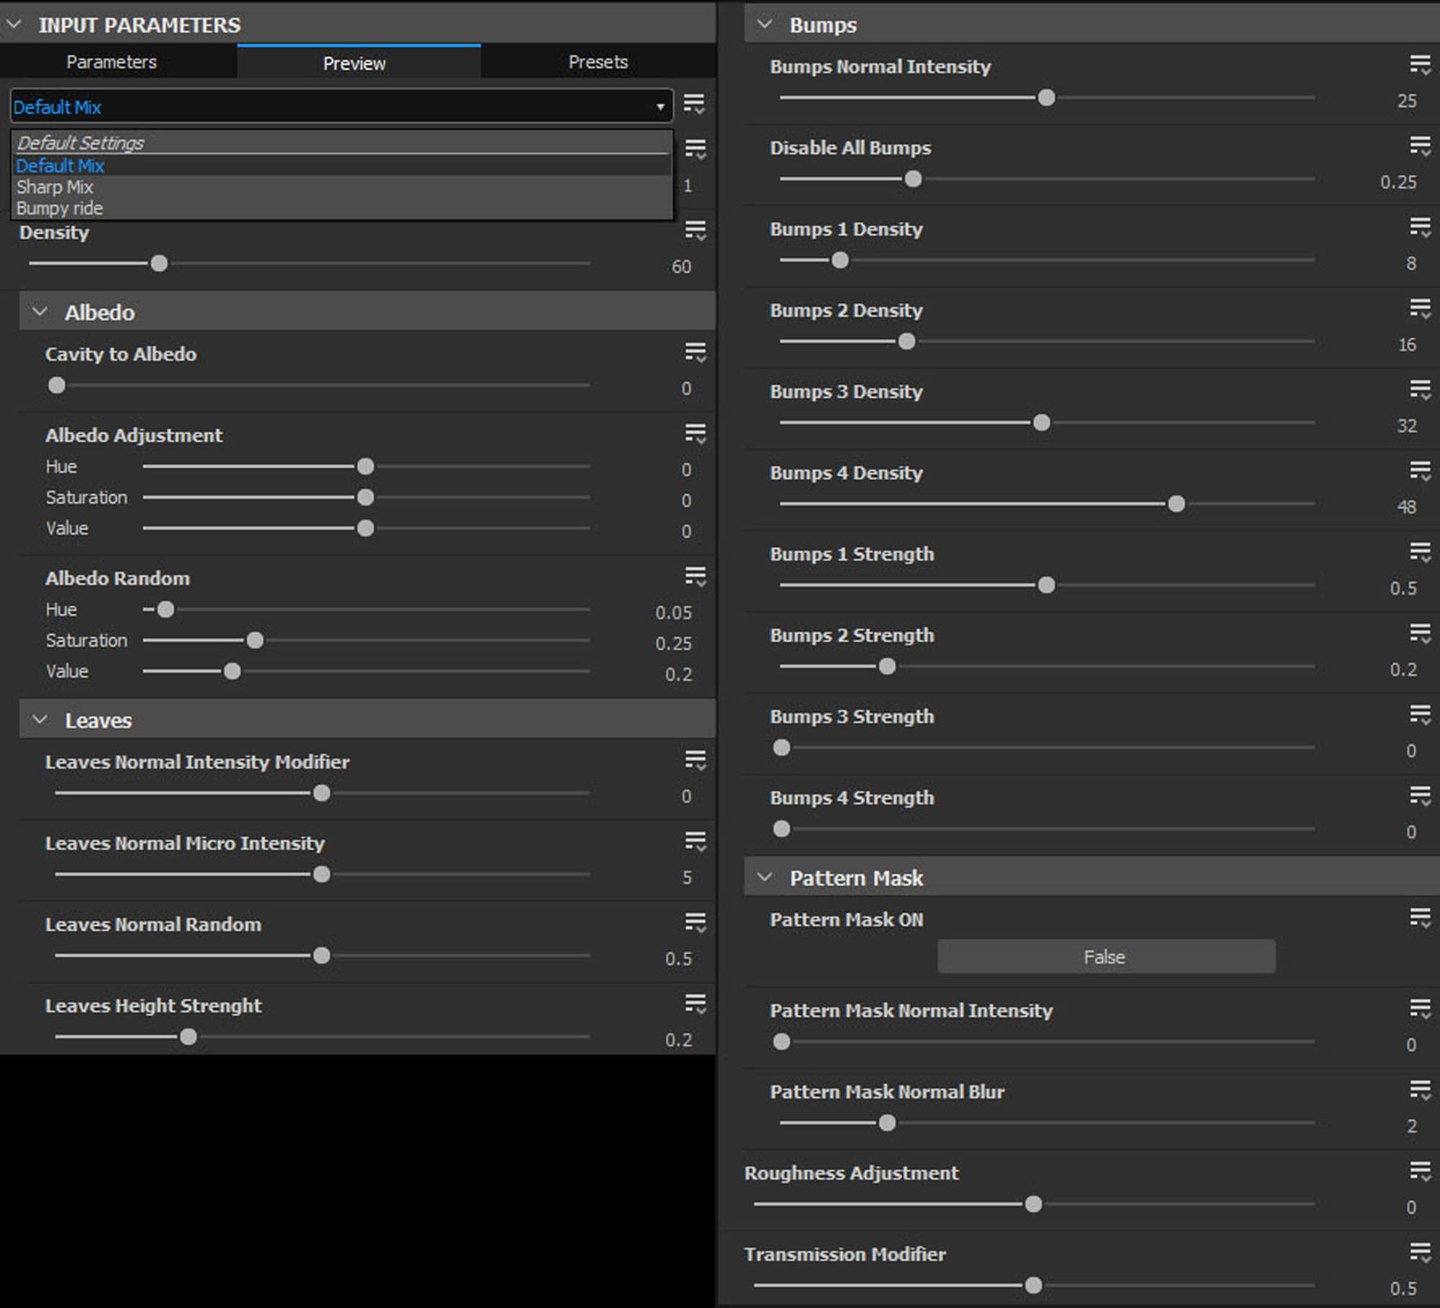Click menu icon for Cavity to Albedo

[695, 353]
